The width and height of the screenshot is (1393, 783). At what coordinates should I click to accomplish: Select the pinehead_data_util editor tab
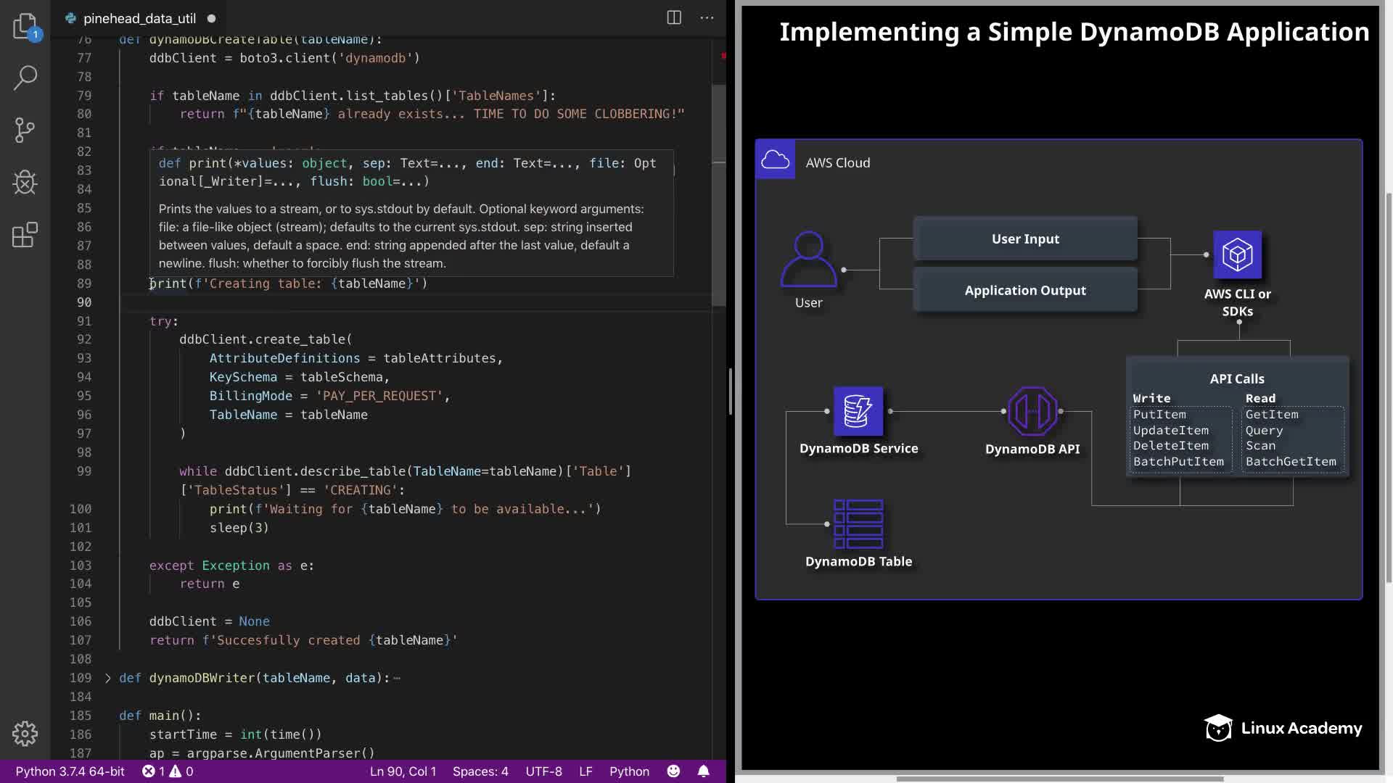(139, 19)
